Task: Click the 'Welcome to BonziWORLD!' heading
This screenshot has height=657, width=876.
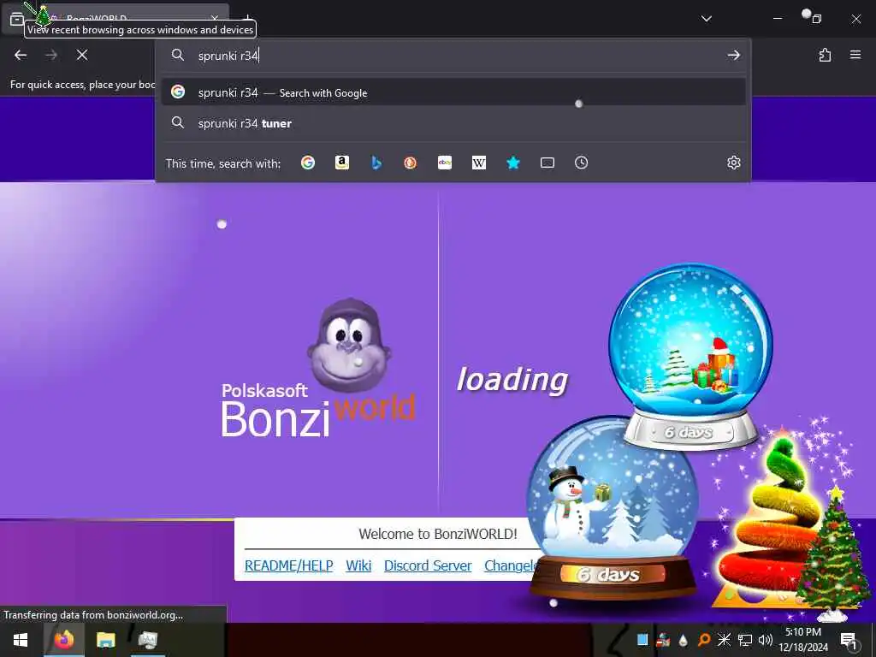Action: pos(438,534)
